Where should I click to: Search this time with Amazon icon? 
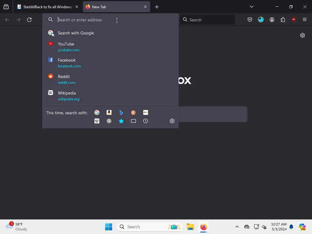109,113
